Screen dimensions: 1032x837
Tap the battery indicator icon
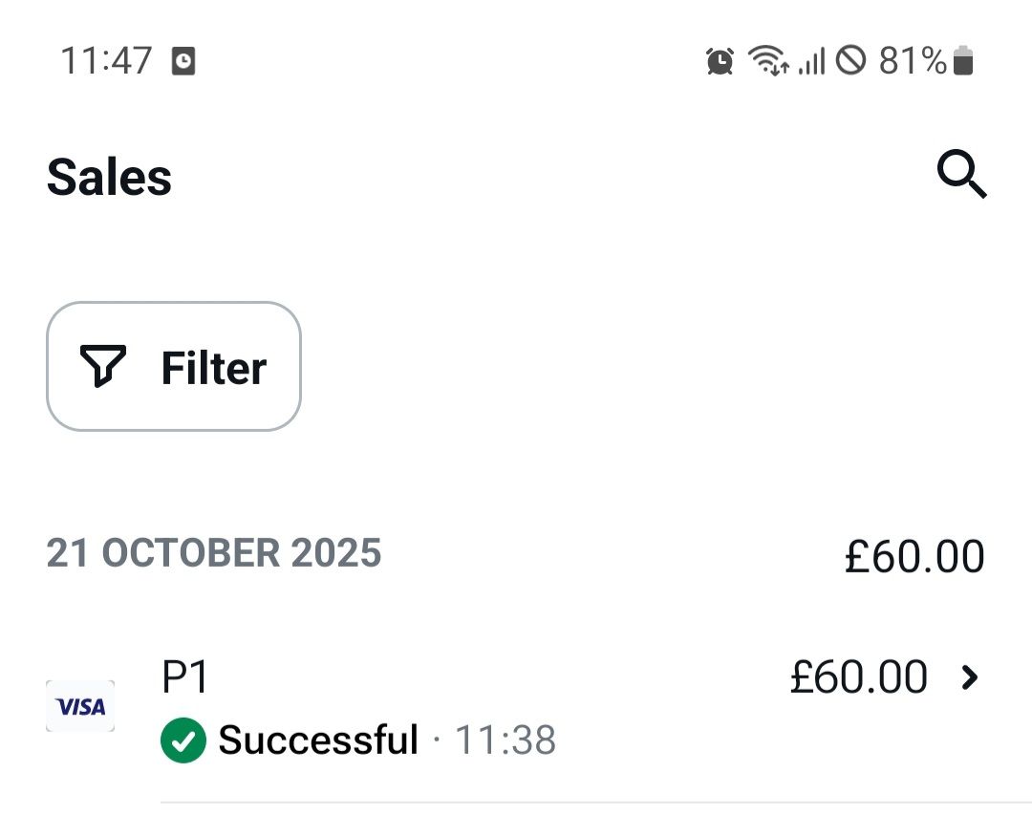963,60
